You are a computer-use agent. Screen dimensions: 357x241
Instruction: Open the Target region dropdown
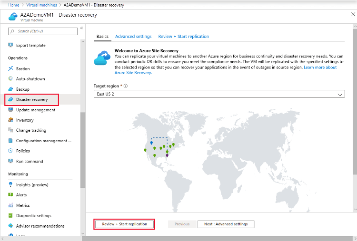point(219,95)
